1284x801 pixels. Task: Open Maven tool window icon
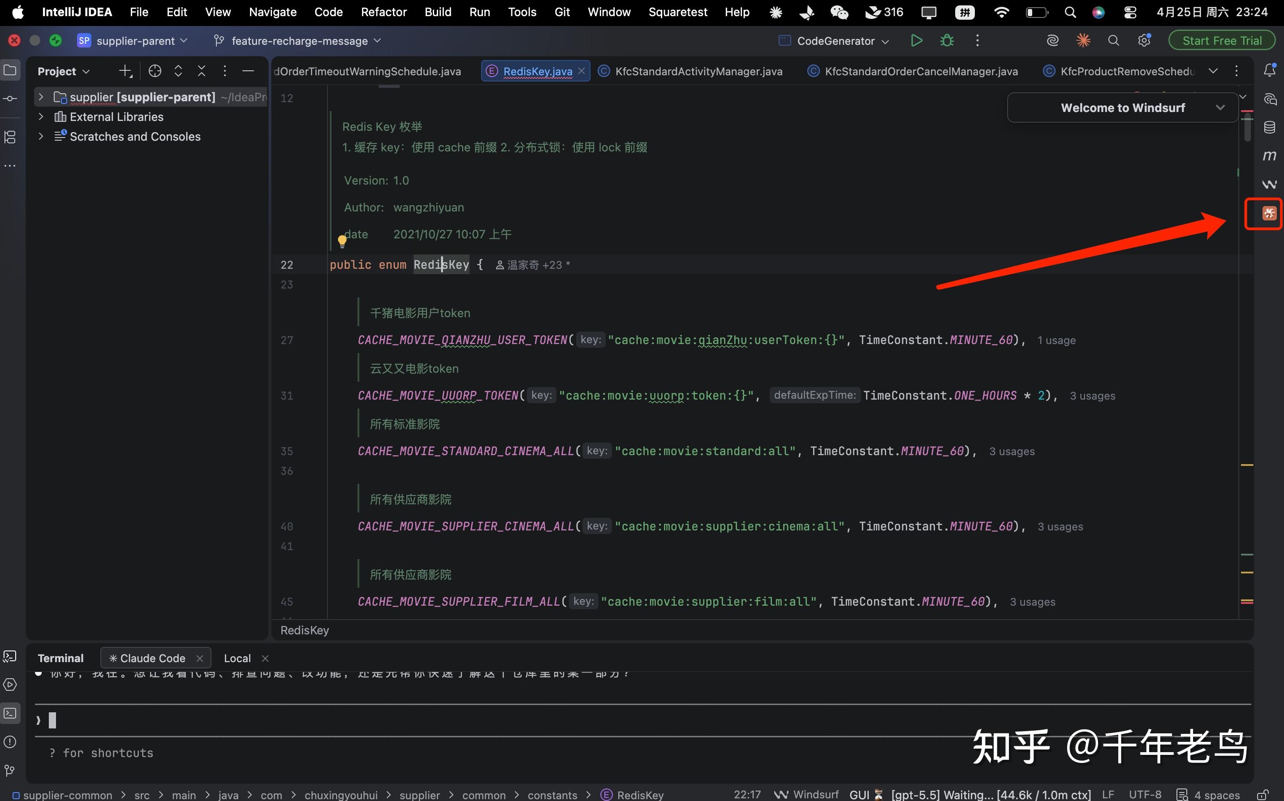[x=1270, y=156]
